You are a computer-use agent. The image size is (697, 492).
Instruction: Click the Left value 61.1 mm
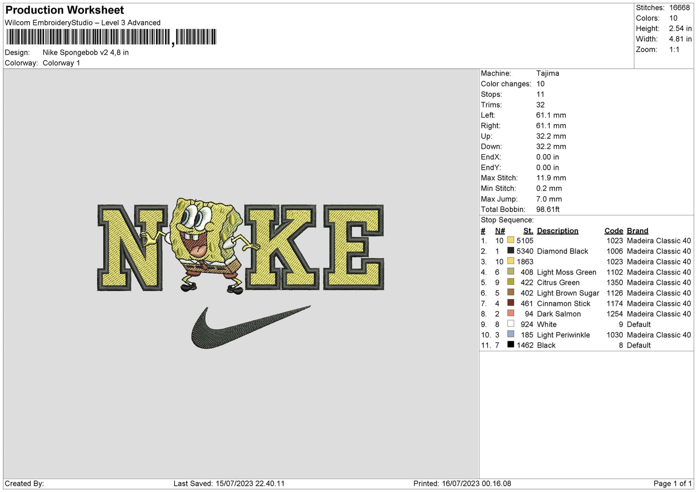pos(551,115)
